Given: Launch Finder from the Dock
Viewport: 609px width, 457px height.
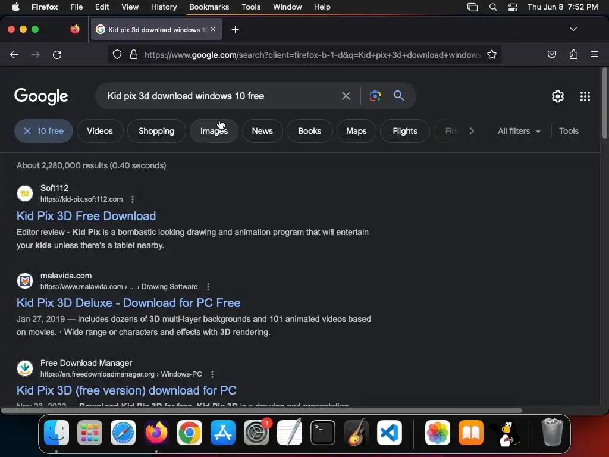Looking at the screenshot, I should click(x=56, y=433).
